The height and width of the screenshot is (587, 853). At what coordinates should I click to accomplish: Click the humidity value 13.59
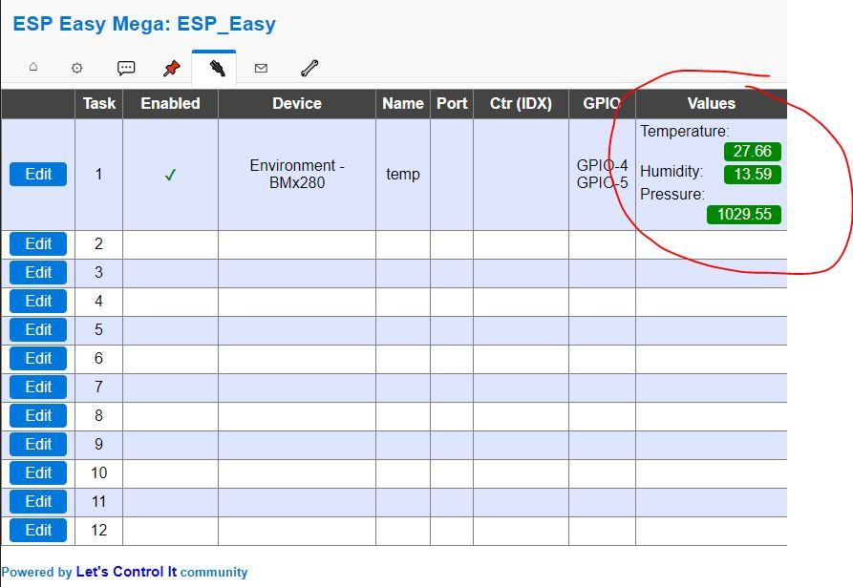click(x=753, y=174)
